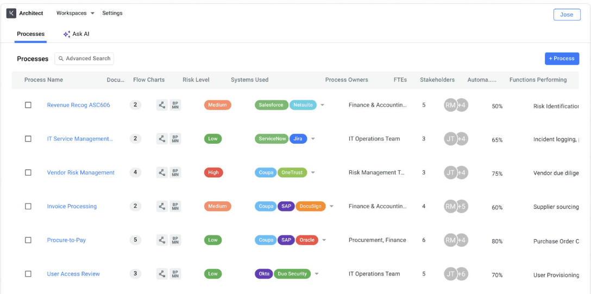
Task: Click +5 stakeholders badge in Invoice Processing row
Action: (x=462, y=206)
